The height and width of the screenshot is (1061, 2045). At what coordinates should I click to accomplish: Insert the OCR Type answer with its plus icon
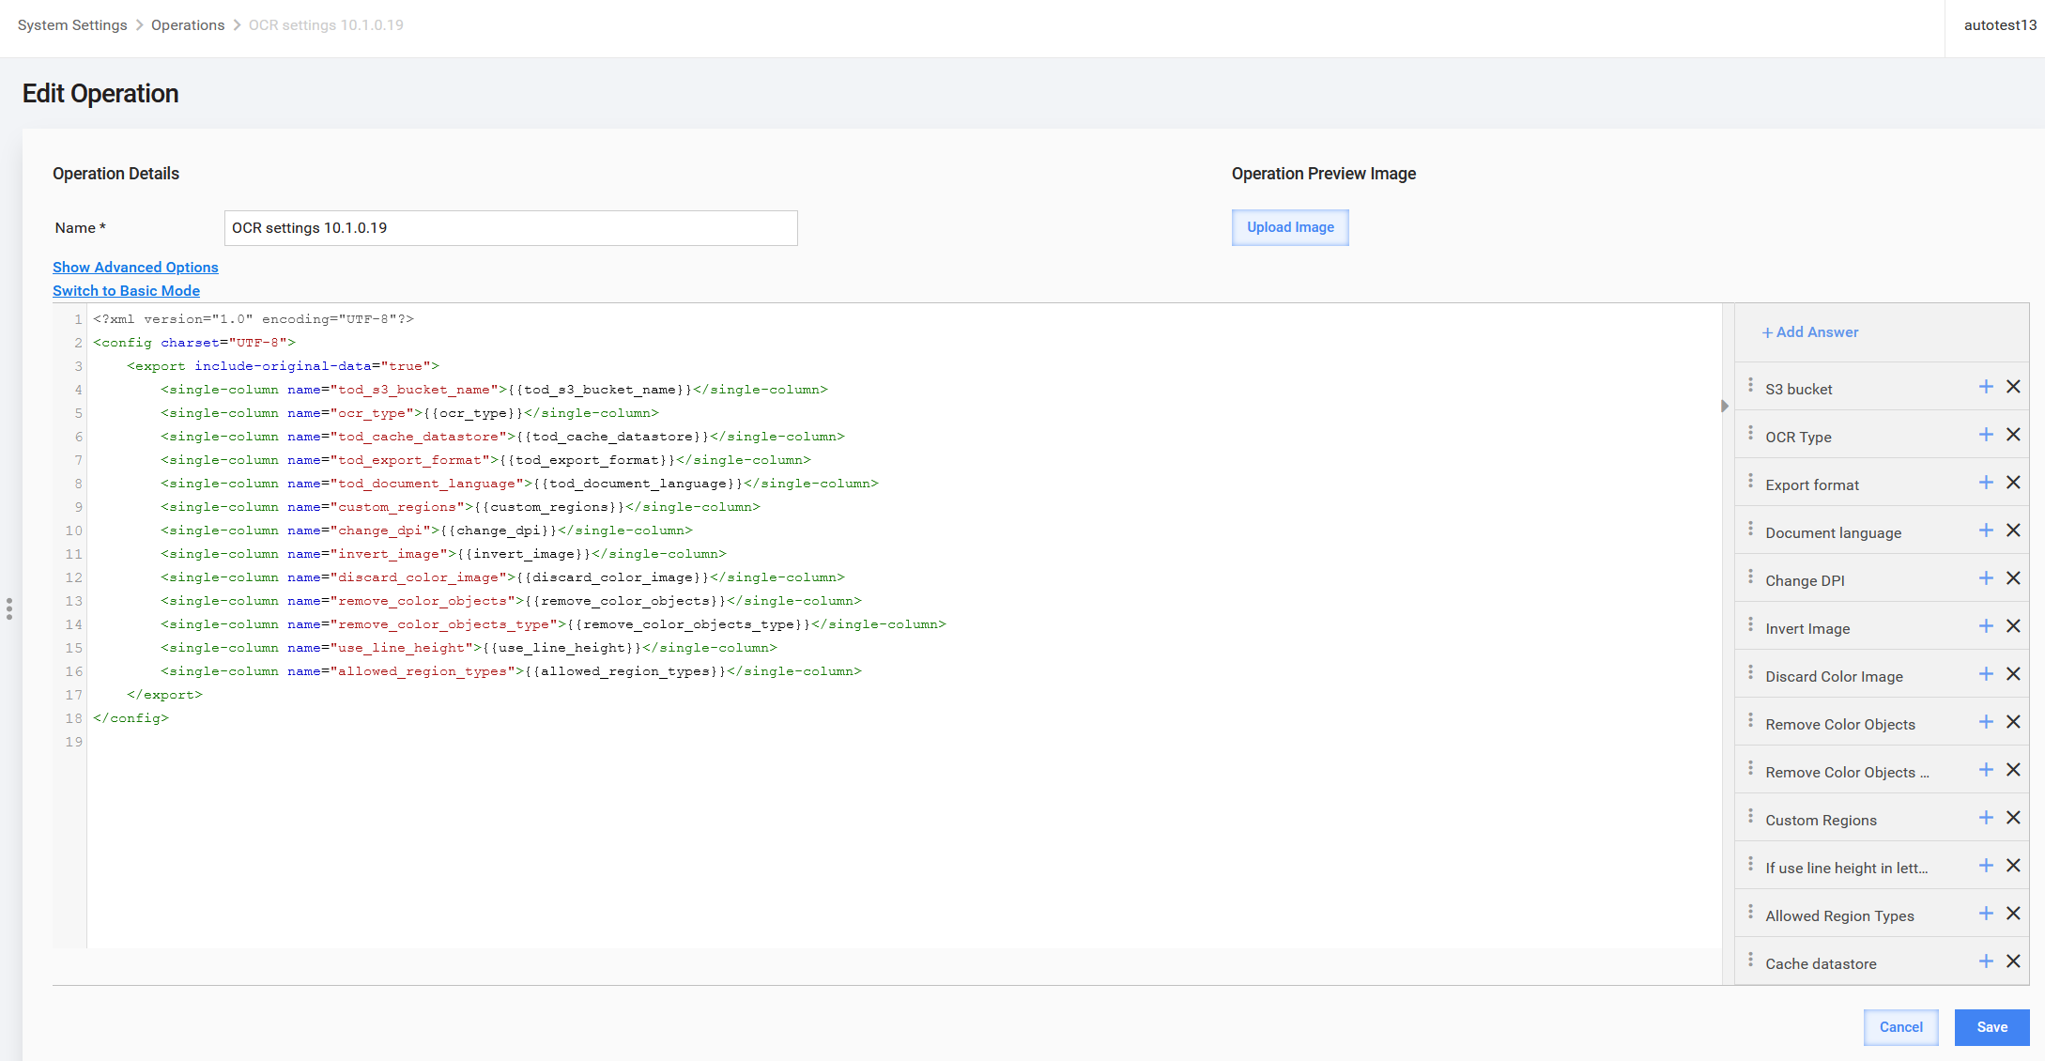[1986, 435]
